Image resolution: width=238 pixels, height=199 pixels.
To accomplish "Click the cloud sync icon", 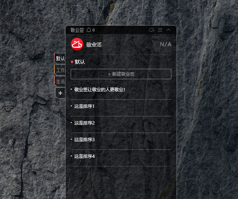I will pyautogui.click(x=151, y=30).
